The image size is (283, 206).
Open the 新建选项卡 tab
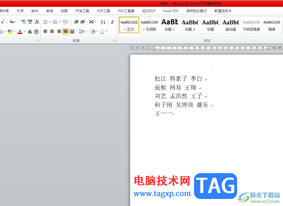point(223,11)
